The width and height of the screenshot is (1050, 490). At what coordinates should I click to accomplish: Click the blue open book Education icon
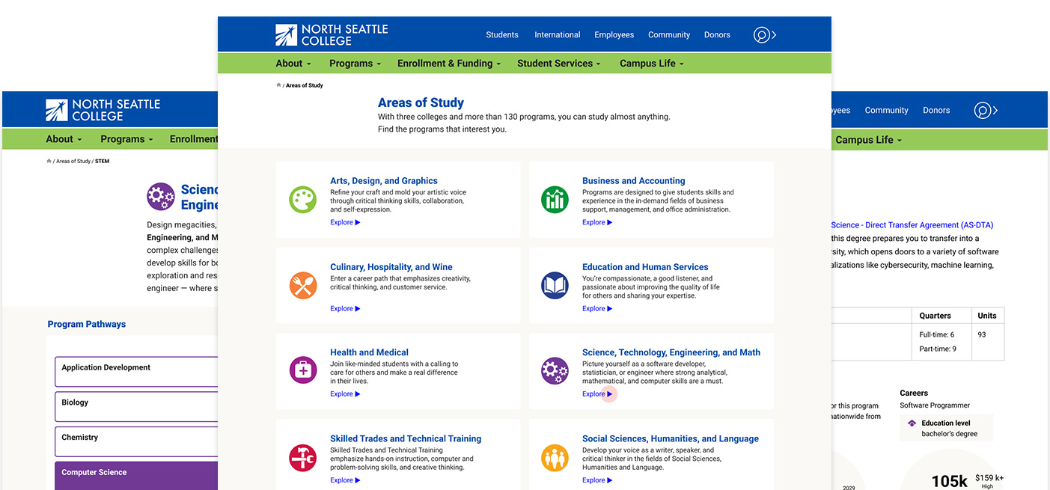coord(555,286)
